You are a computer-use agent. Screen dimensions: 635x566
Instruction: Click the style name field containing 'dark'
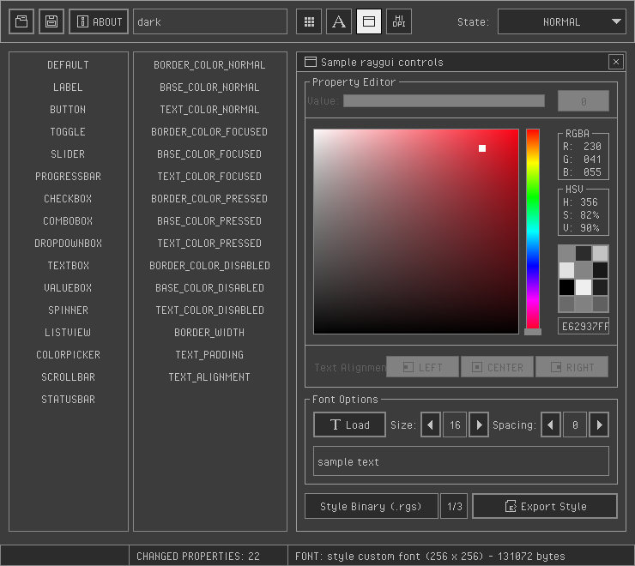(x=210, y=21)
